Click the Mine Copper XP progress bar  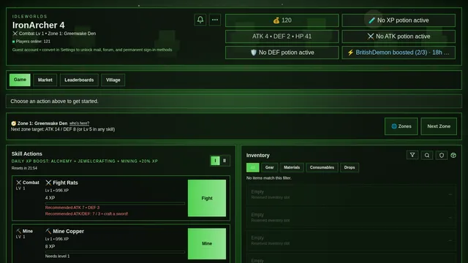click(115, 252)
